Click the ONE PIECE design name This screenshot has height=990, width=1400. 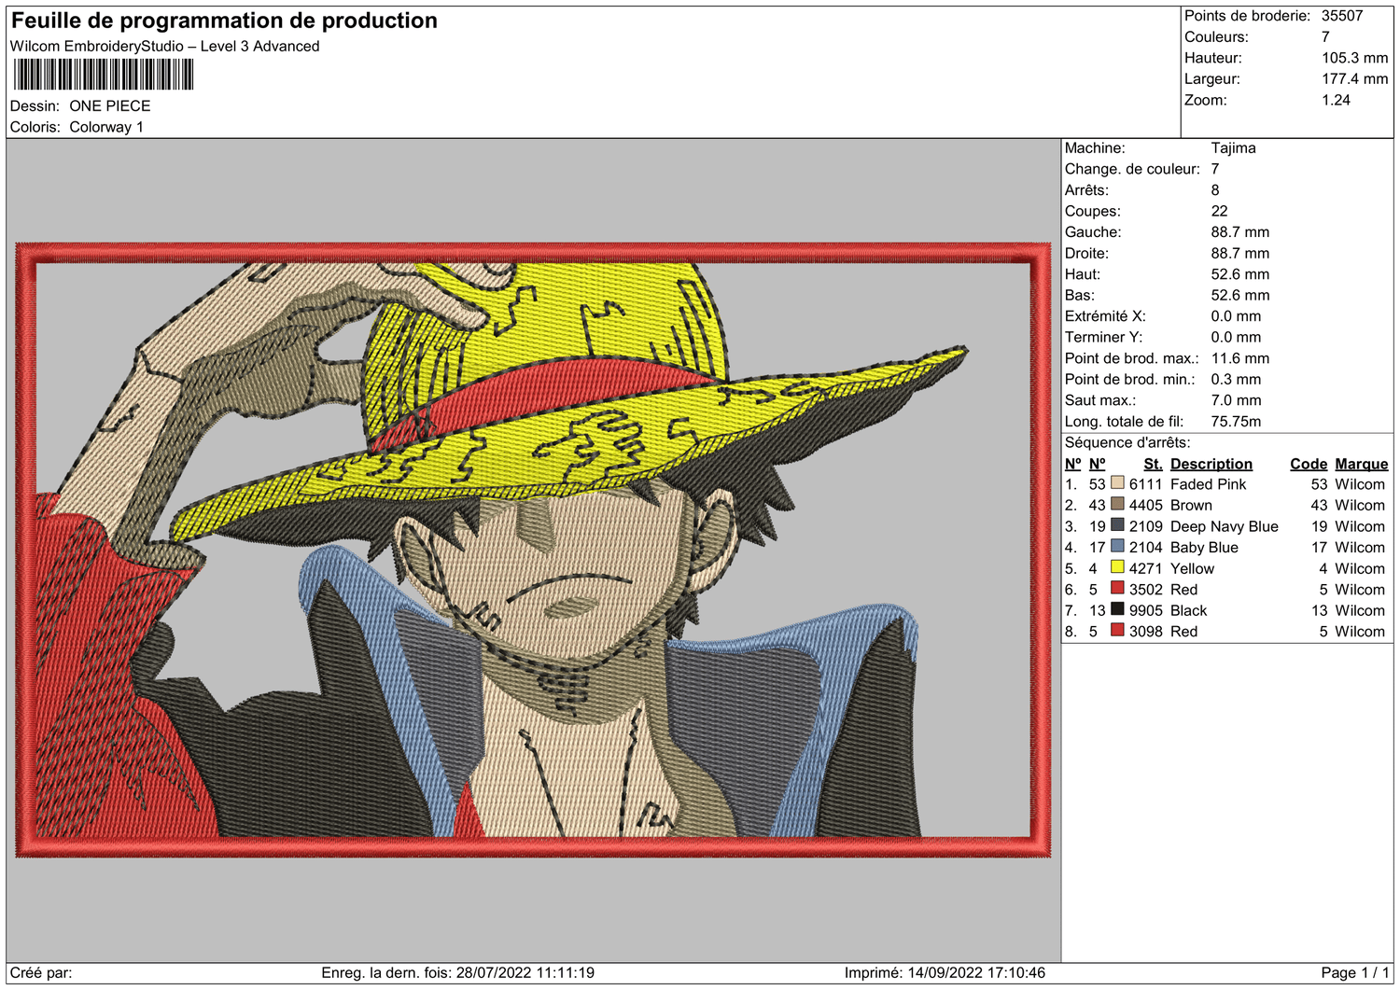click(x=110, y=106)
